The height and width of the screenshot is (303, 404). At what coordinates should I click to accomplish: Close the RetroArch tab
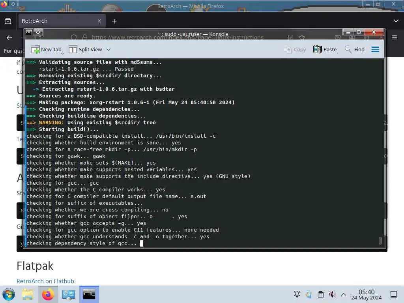pos(99,21)
